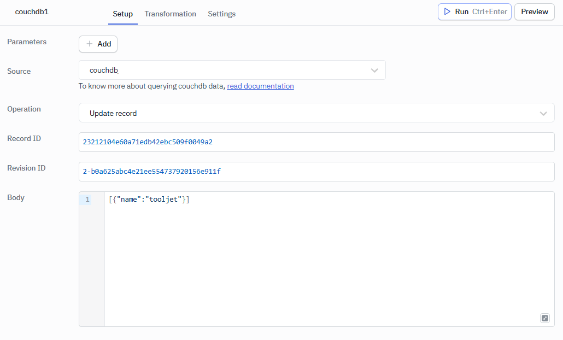
Task: Open the read documentation link
Action: click(260, 86)
